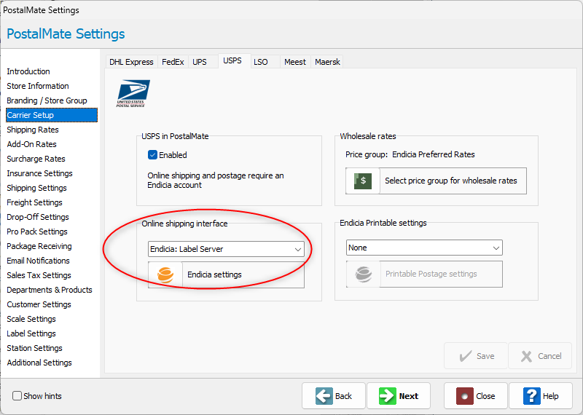
Task: Open Store Information in the sidebar
Action: click(x=38, y=86)
